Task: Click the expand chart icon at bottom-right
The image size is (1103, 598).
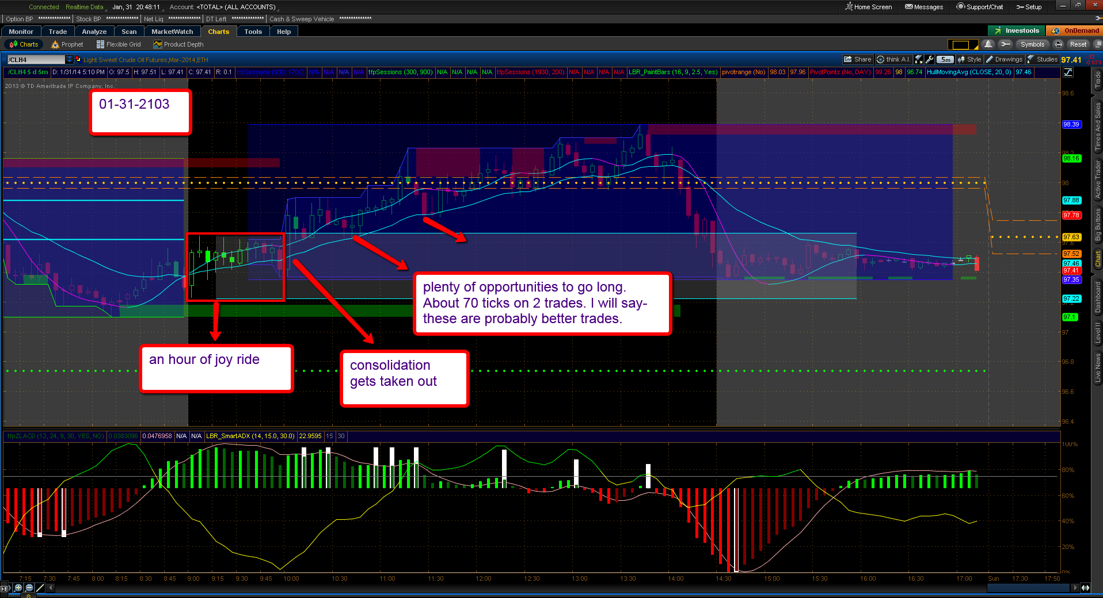Action: click(x=1085, y=588)
